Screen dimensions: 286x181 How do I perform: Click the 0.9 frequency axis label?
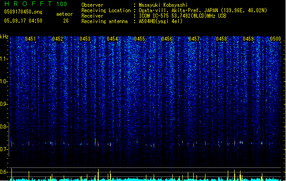4,104
